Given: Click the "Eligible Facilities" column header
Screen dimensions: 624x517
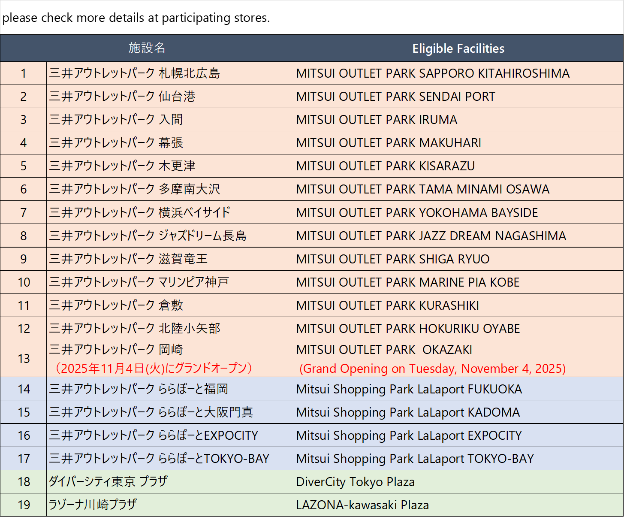Looking at the screenshot, I should [x=458, y=48].
